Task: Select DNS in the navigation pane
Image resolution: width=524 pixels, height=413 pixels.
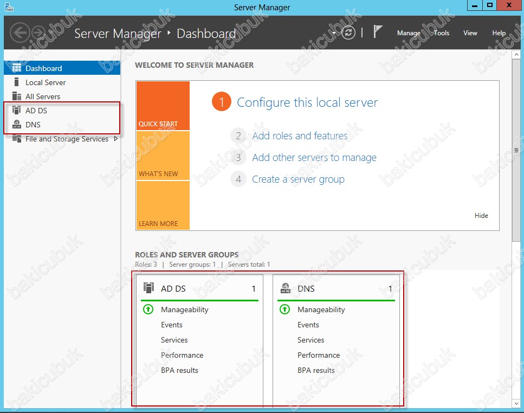Action: tap(62, 124)
